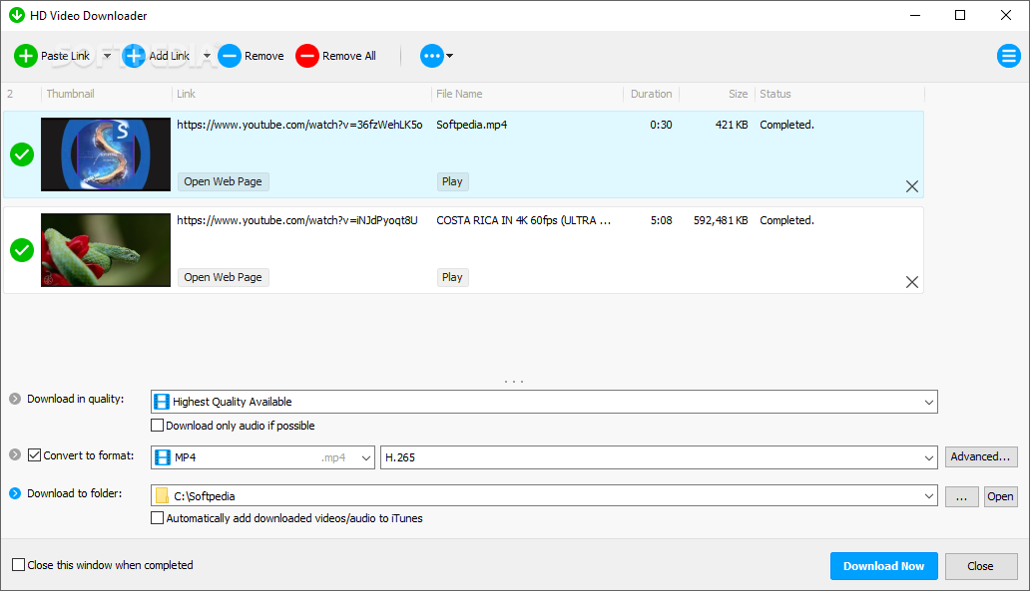
Task: Play the Softpedia.mp4 file
Action: coord(452,181)
